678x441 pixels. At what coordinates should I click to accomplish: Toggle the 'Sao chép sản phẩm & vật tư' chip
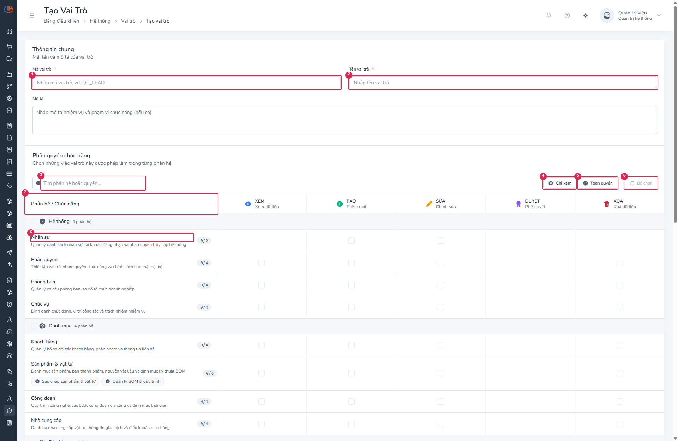point(65,381)
